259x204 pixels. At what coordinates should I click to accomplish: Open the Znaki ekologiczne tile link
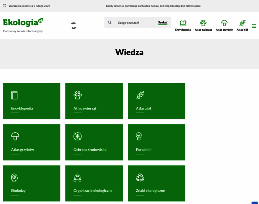(x=156, y=183)
